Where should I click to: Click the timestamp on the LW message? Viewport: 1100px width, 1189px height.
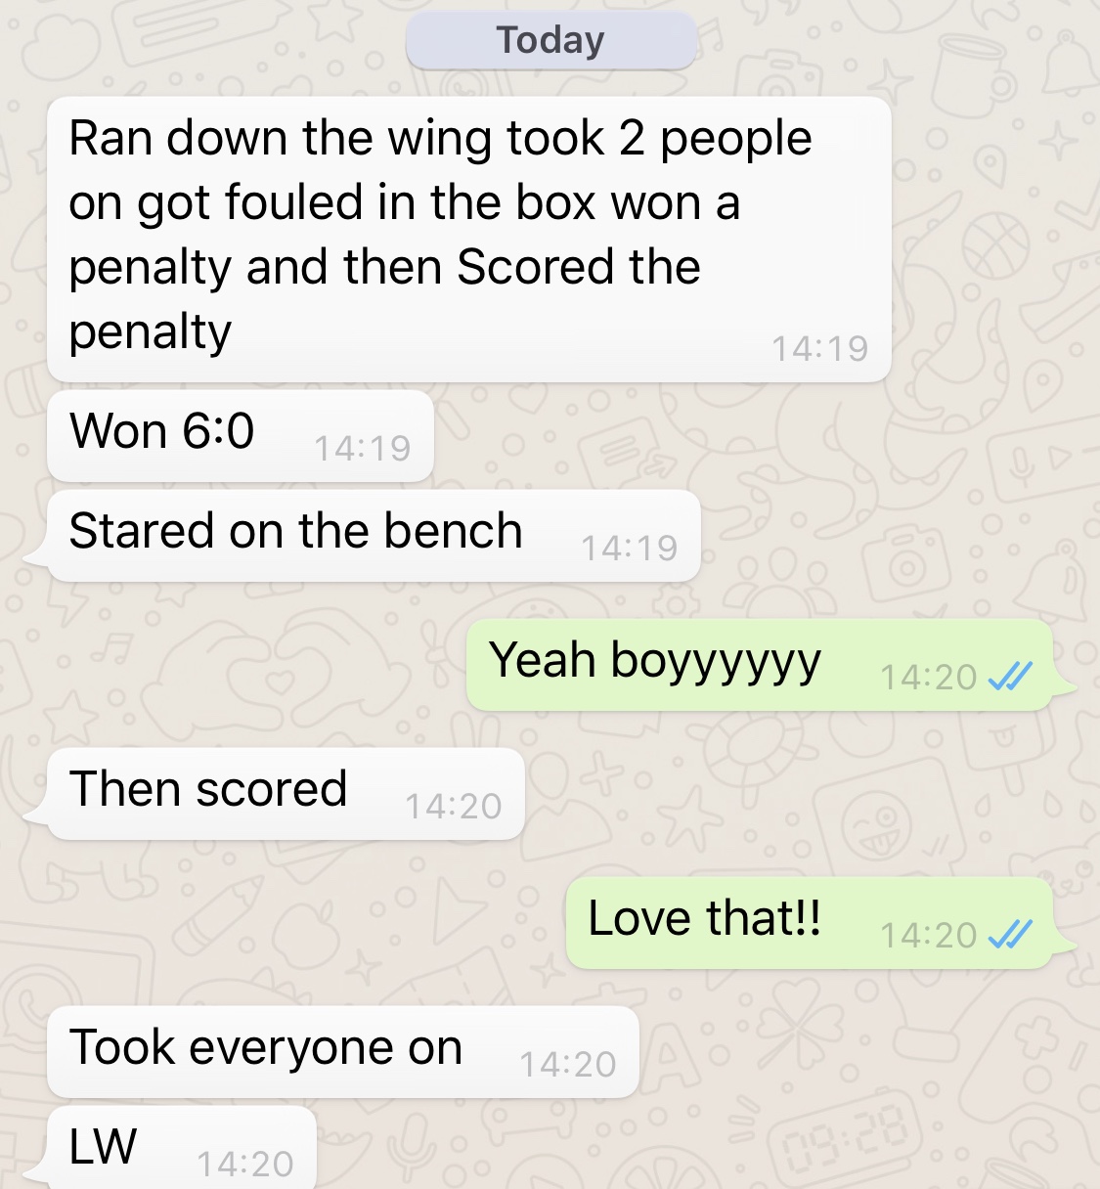click(244, 1164)
